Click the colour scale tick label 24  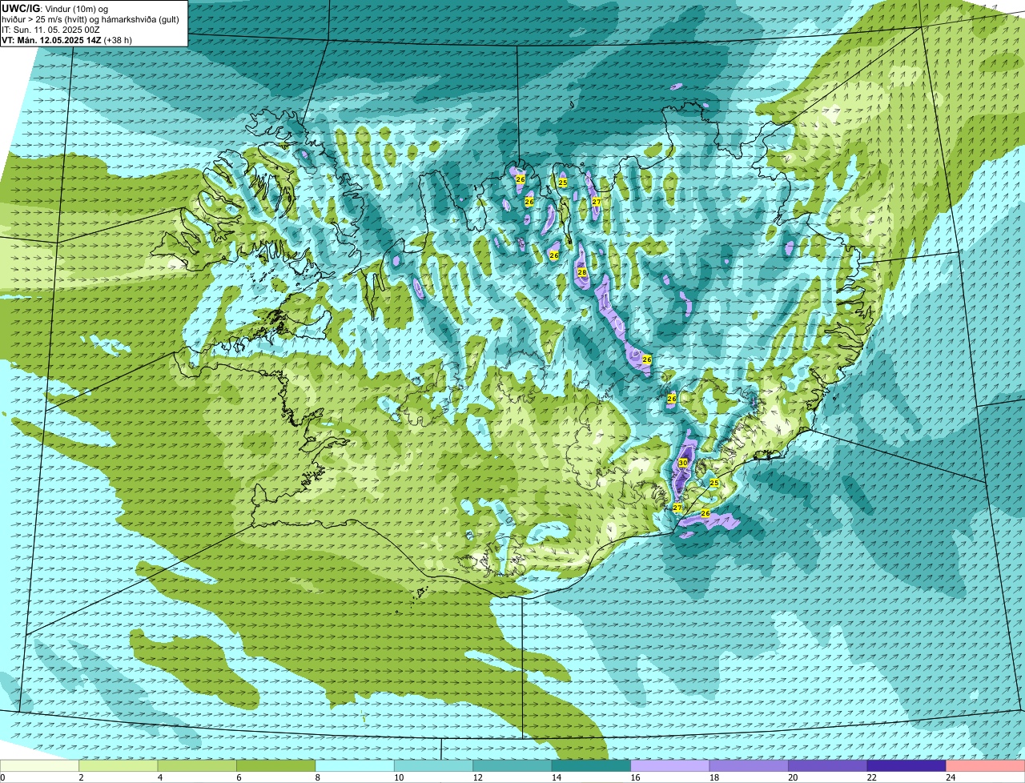click(951, 777)
